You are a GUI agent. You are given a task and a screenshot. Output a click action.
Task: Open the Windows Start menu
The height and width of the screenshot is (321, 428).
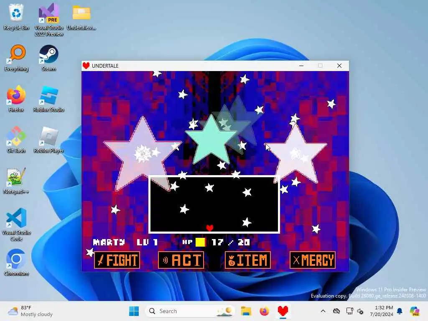[134, 311]
